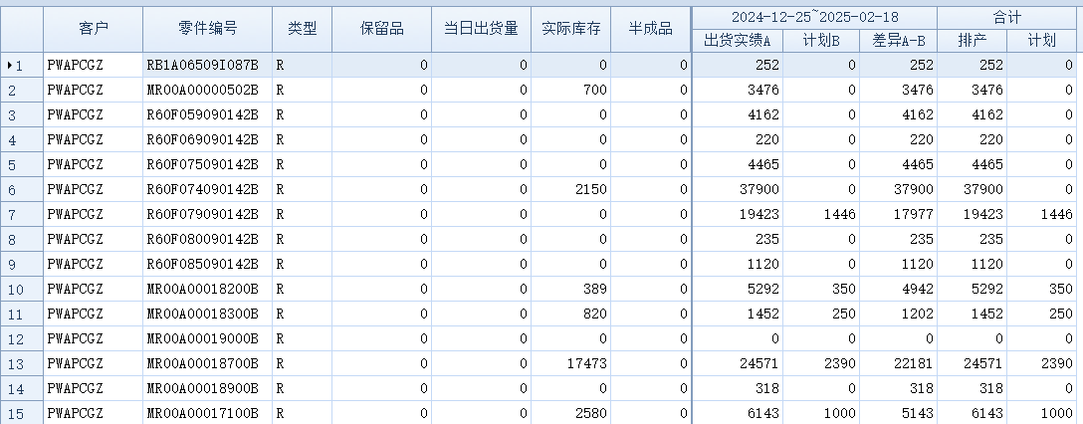Select row number 7 header
This screenshot has height=424, width=1083.
(21, 214)
